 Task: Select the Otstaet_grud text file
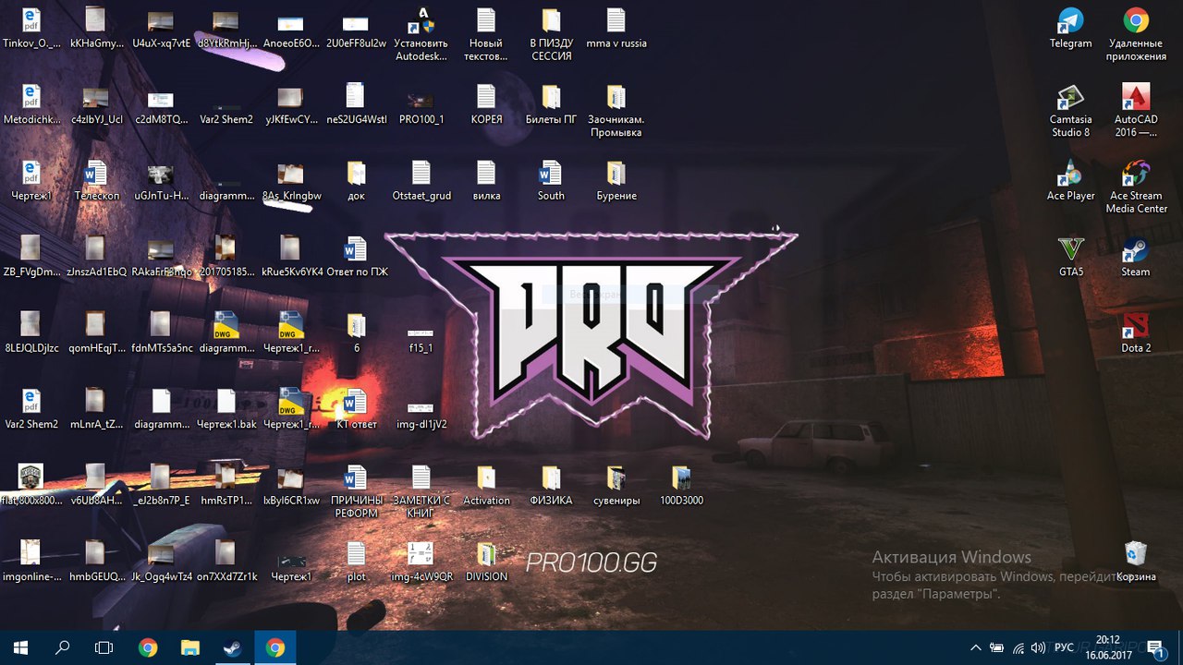pos(421,181)
